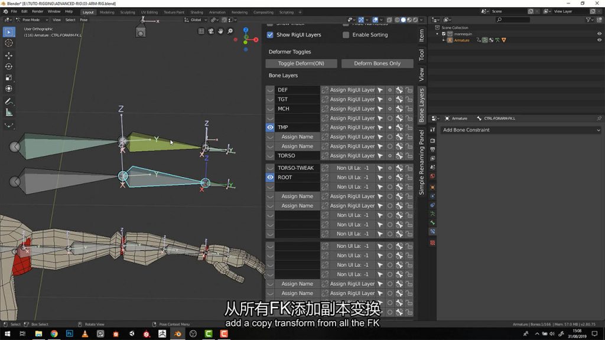Expand the Armature object in outliner
The image size is (605, 340).
tap(444, 40)
